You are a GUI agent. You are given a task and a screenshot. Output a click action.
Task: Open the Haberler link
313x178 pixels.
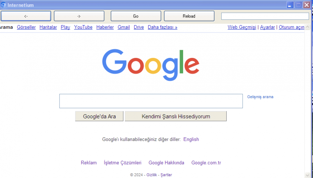pos(105,27)
